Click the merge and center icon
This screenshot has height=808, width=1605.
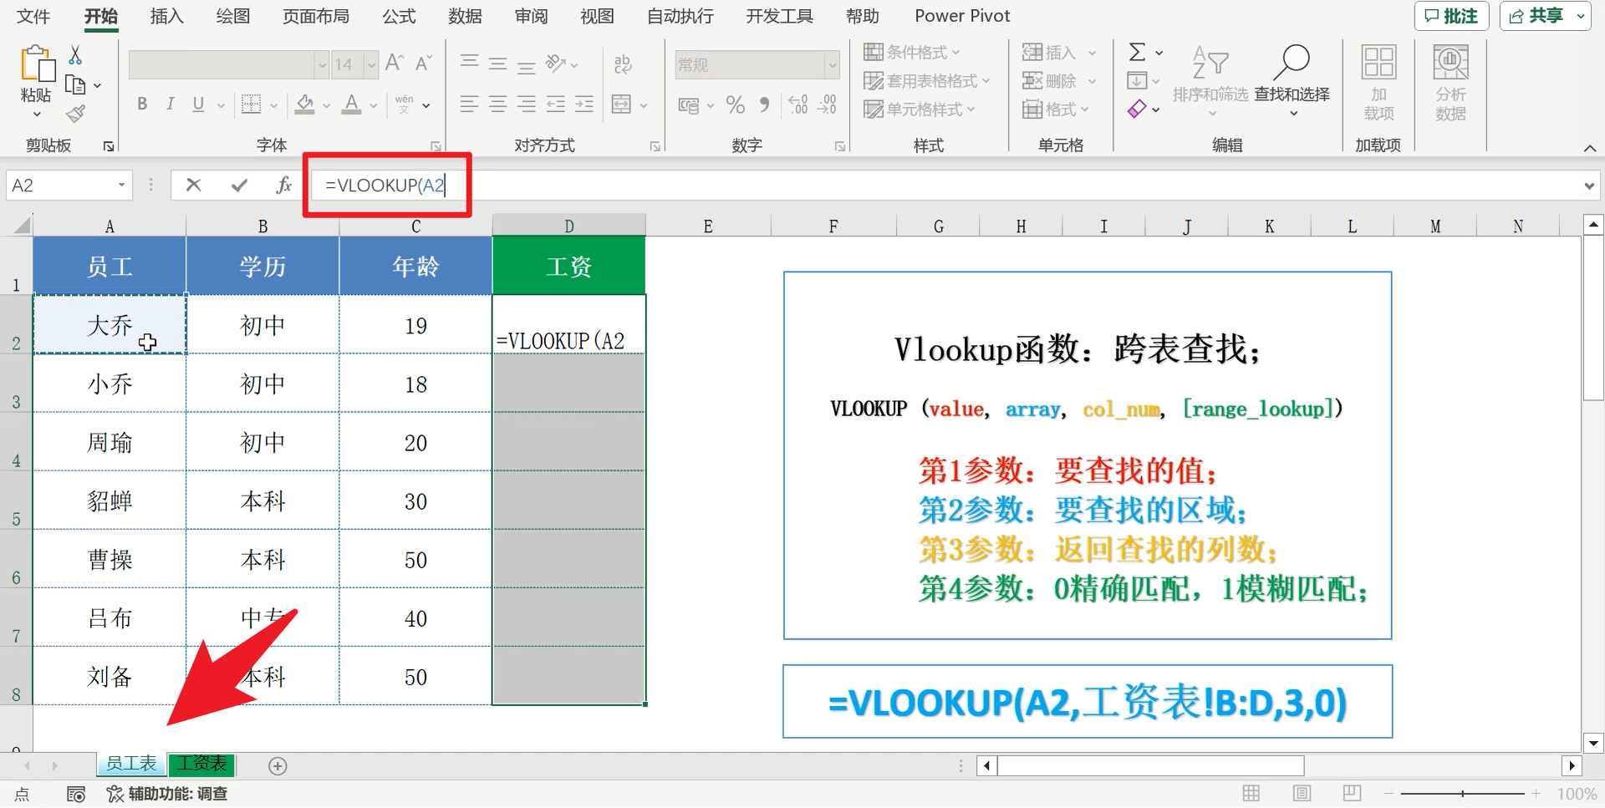pyautogui.click(x=621, y=104)
